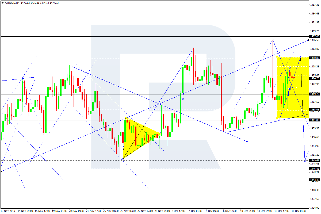
Task: Select the 1480.89 level price label
Action: pos(314,58)
